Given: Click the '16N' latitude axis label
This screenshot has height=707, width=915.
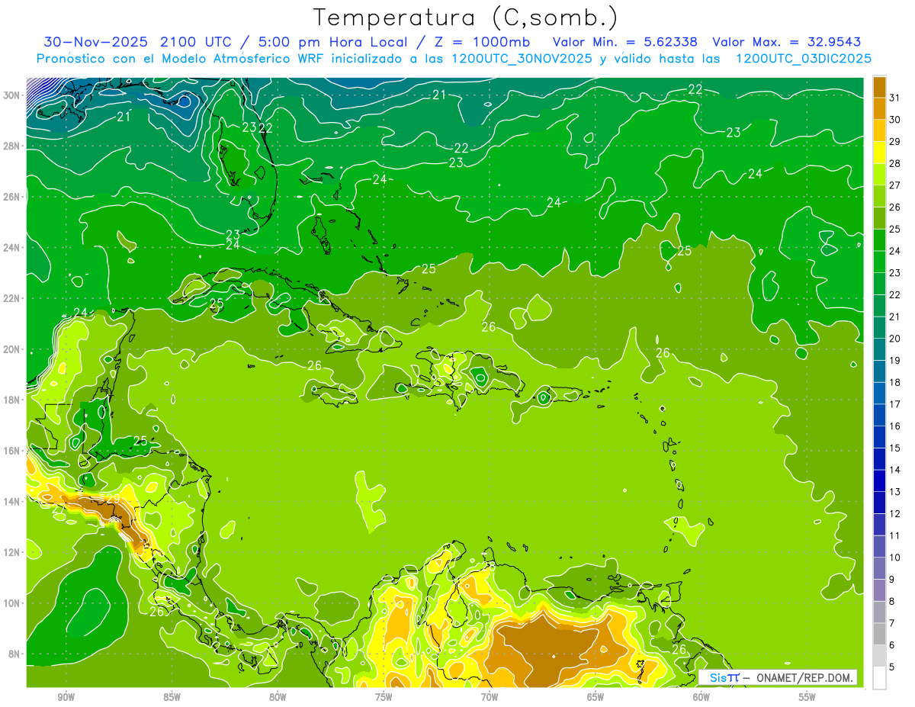Looking at the screenshot, I should pos(12,451).
